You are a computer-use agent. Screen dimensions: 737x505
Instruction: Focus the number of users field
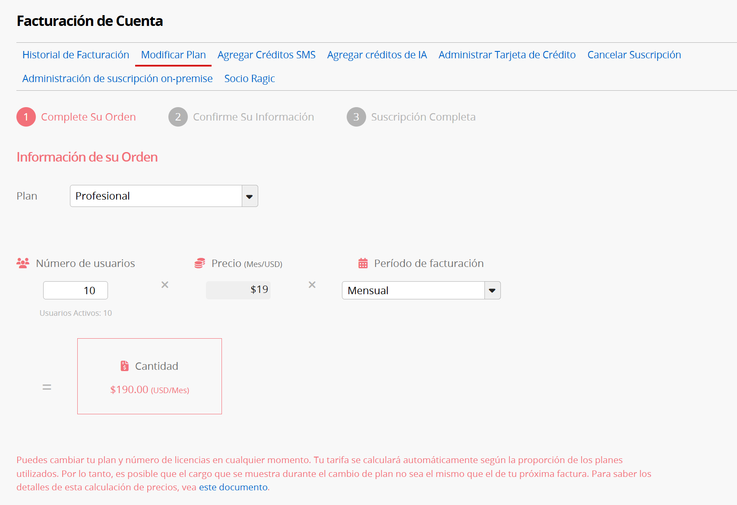point(76,290)
